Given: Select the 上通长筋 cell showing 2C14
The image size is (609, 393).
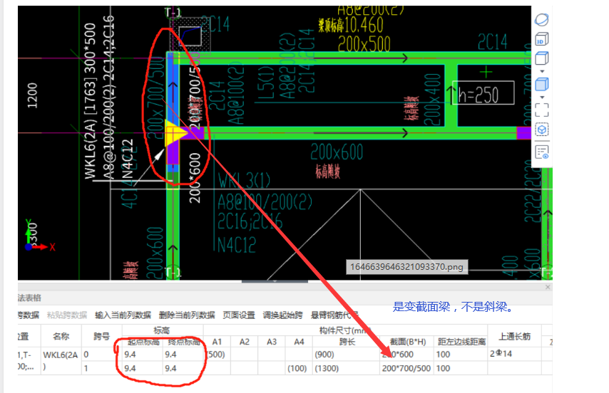Looking at the screenshot, I should [514, 355].
